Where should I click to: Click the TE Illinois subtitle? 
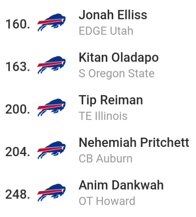point(103,116)
